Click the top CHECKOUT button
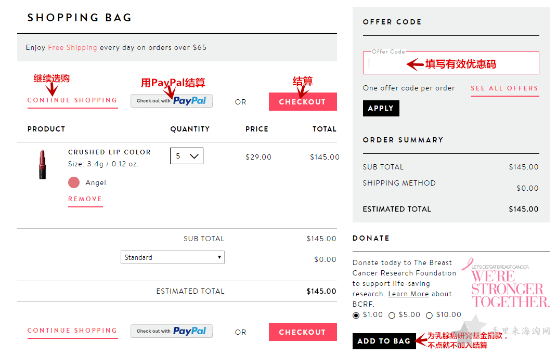 pyautogui.click(x=303, y=101)
